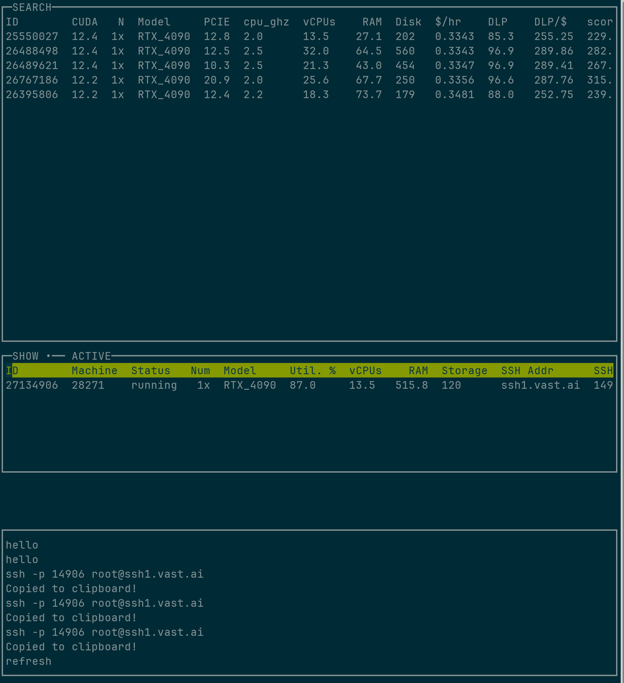Click the first hello log line
This screenshot has width=624, height=683.
22,545
